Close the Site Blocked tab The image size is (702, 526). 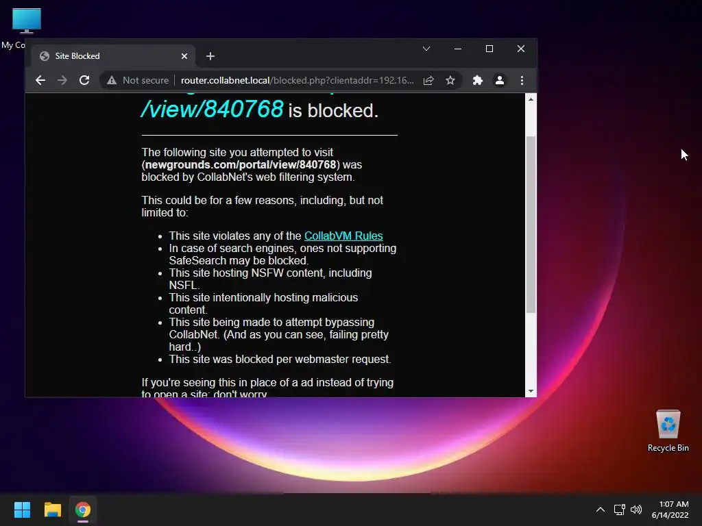point(184,56)
